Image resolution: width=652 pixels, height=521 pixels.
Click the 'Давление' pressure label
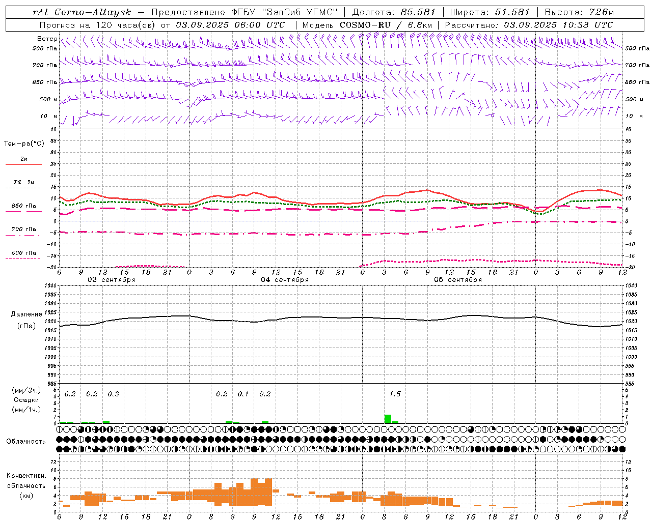[x=26, y=314]
